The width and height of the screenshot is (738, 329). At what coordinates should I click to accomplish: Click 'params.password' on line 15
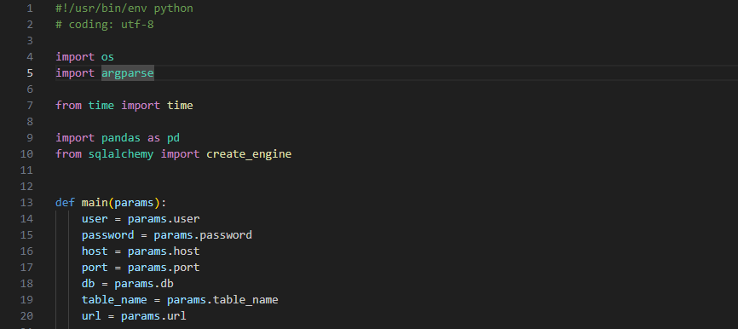203,235
